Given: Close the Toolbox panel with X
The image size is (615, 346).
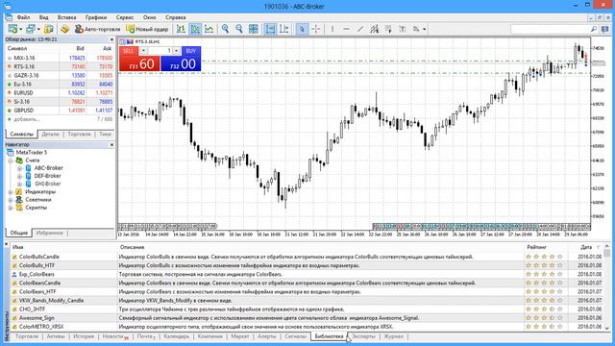Looking at the screenshot, I should pos(7,244).
